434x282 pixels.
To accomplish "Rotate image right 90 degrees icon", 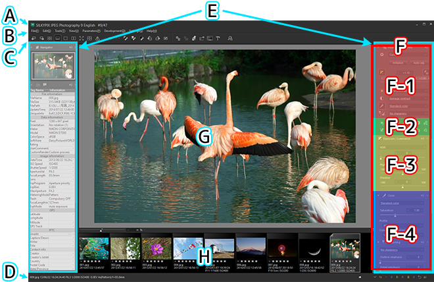I will (158, 38).
